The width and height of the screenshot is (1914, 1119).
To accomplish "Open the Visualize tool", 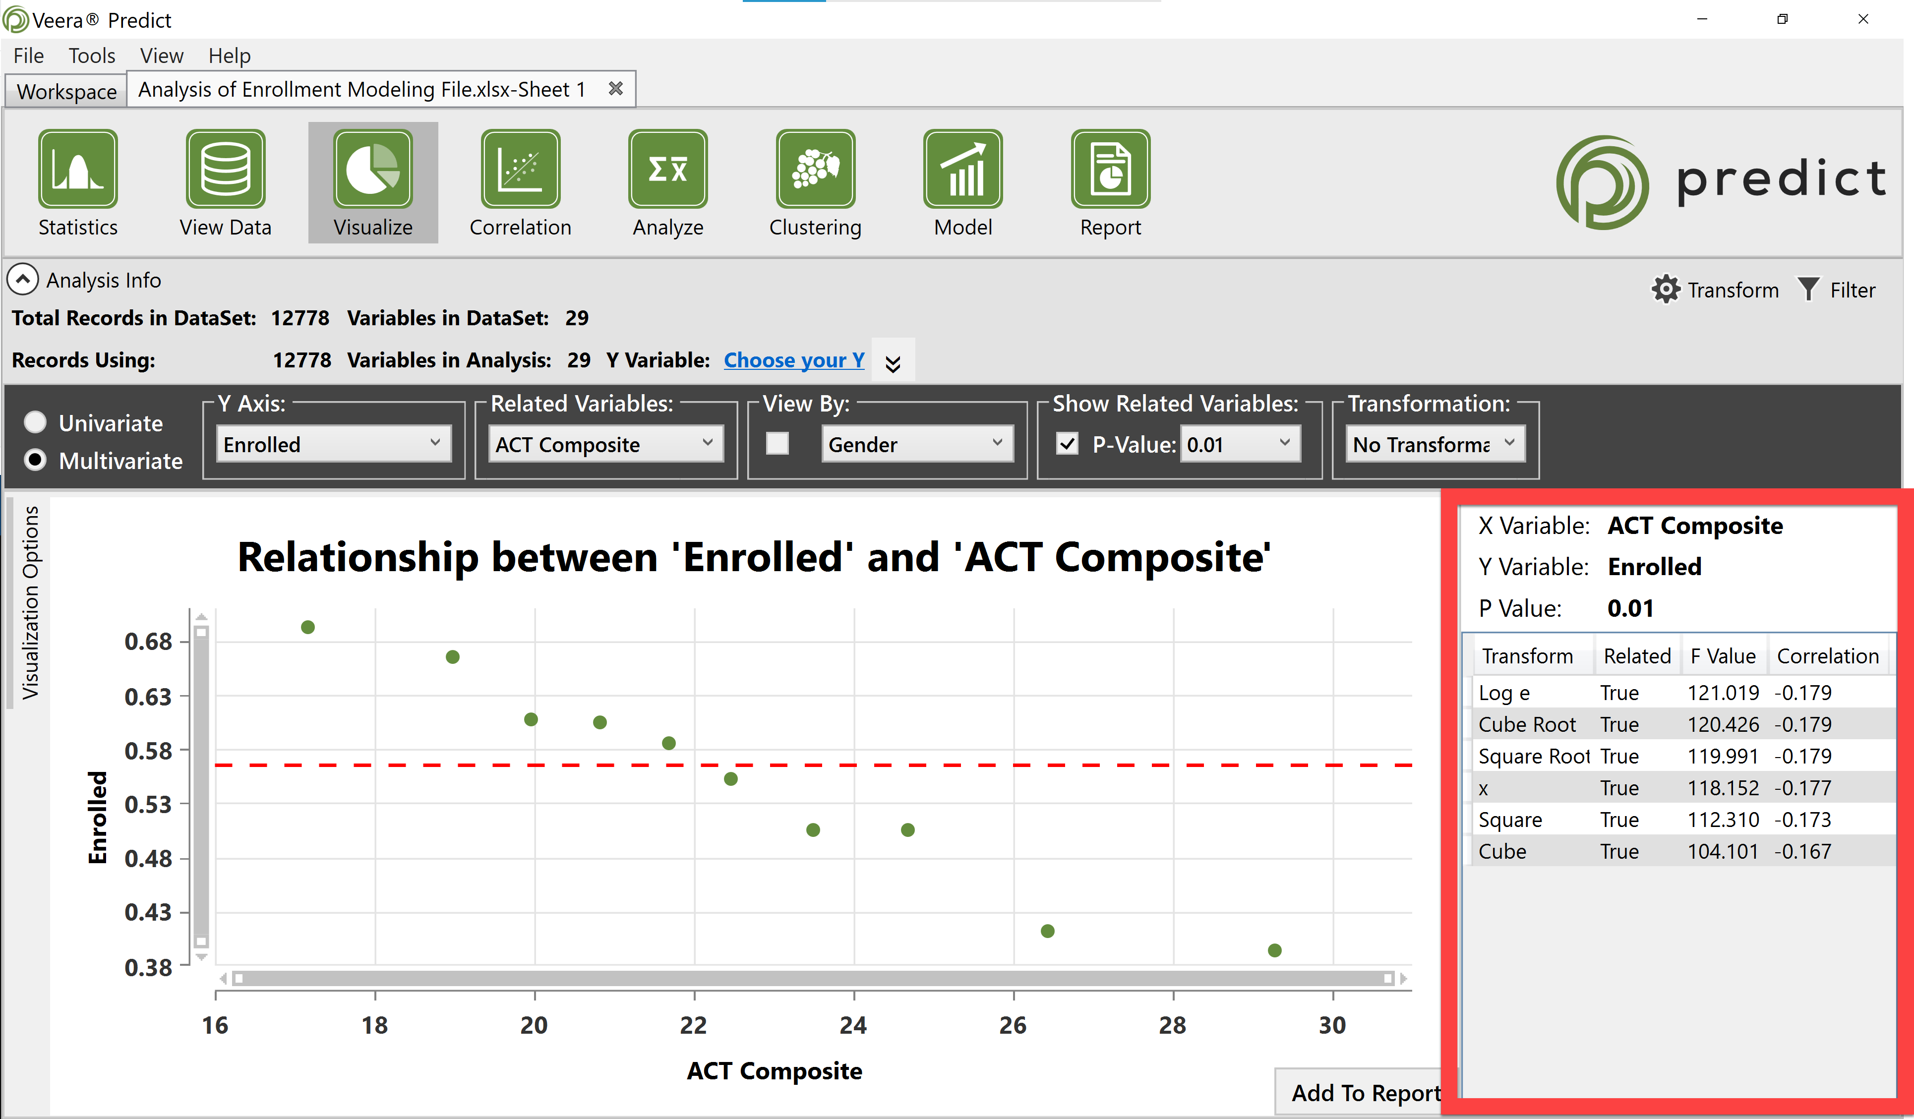I will (372, 181).
